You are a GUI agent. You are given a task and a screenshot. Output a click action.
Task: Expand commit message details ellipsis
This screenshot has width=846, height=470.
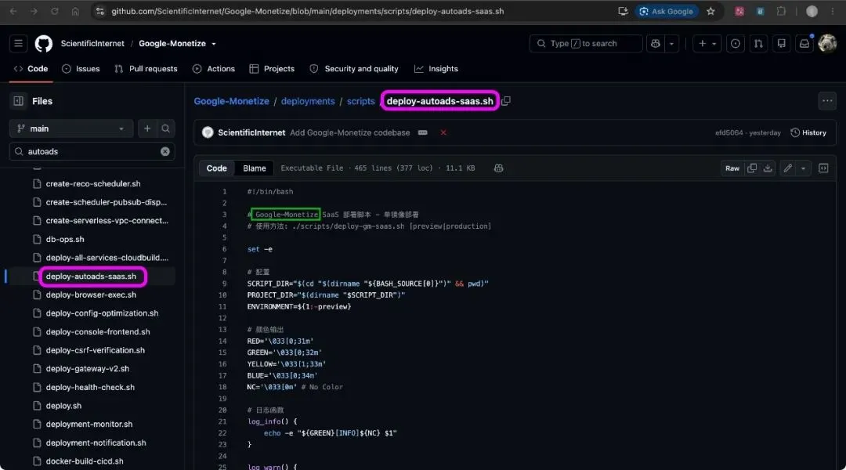(422, 132)
